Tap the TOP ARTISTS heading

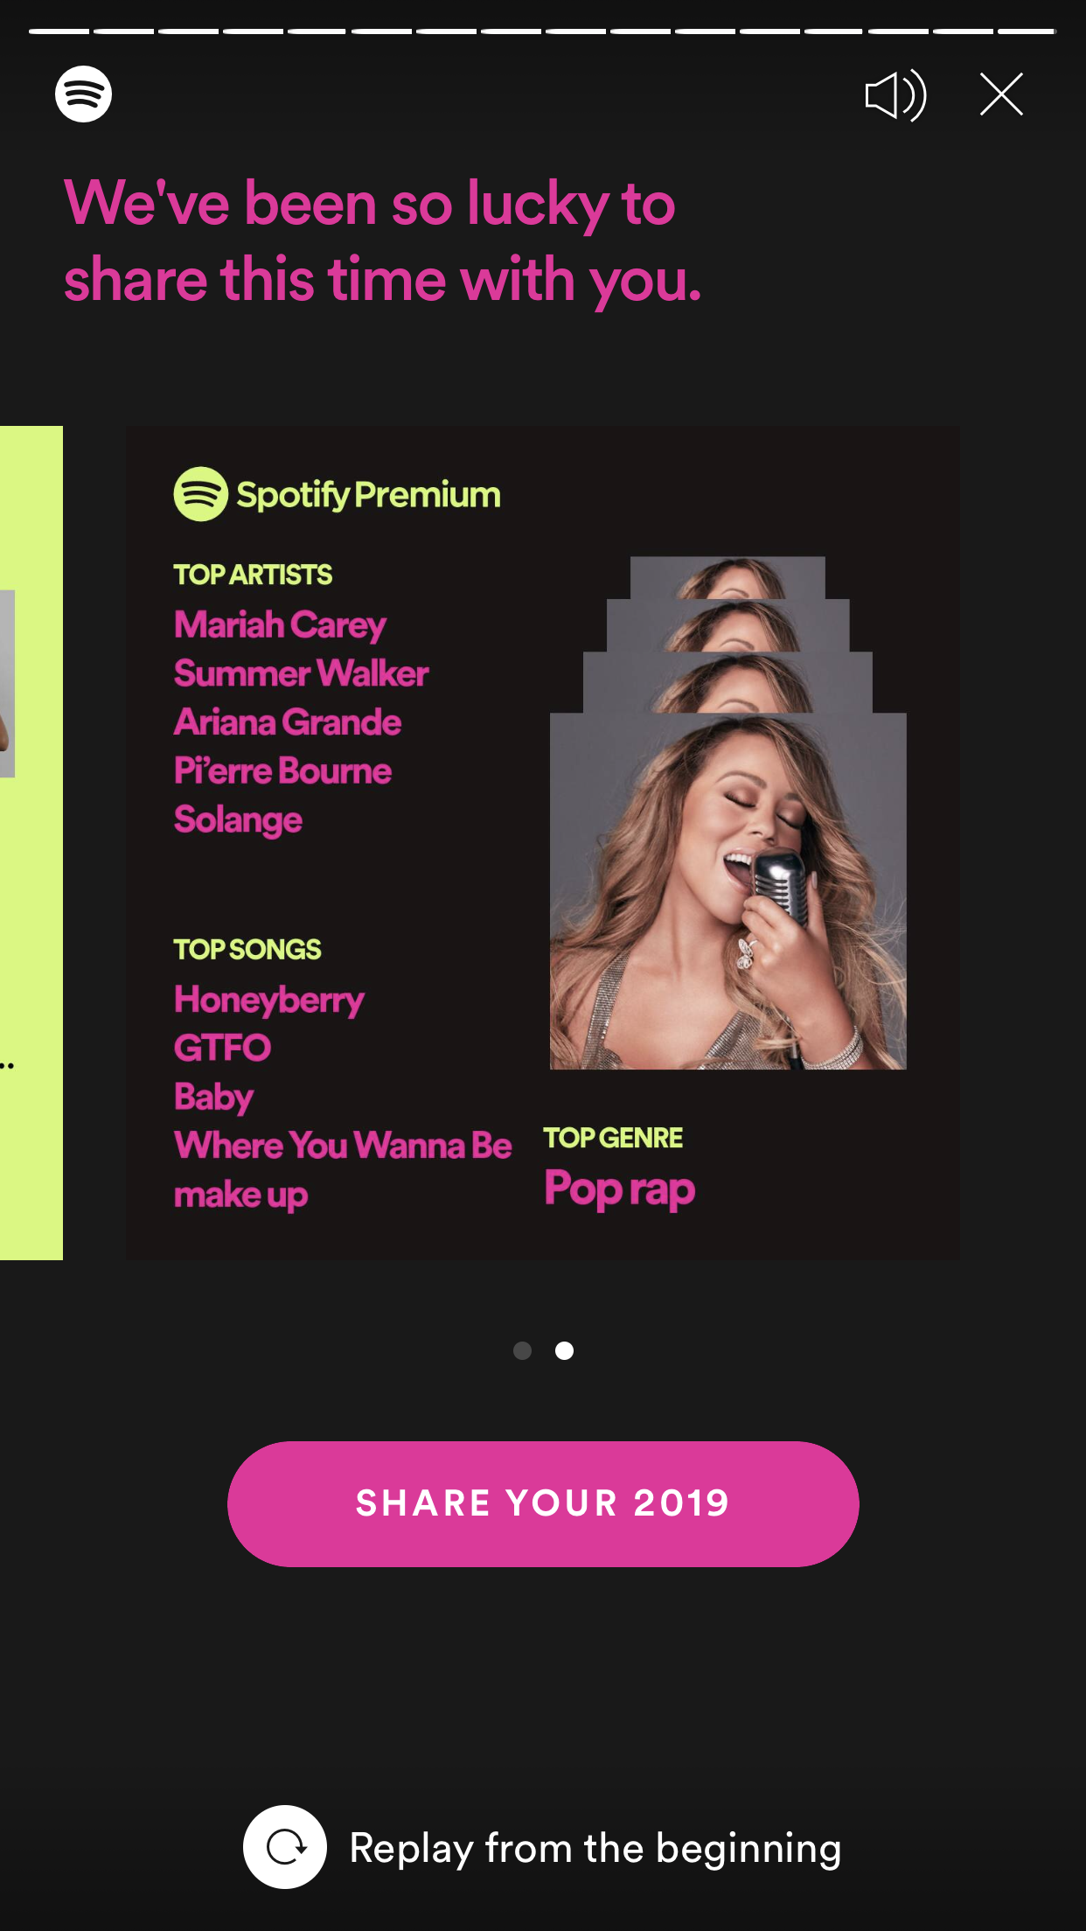(x=253, y=575)
